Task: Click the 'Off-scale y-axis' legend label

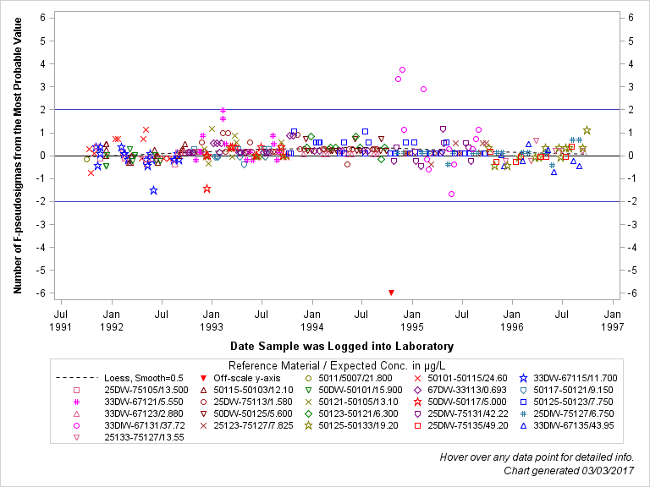Action: click(246, 378)
